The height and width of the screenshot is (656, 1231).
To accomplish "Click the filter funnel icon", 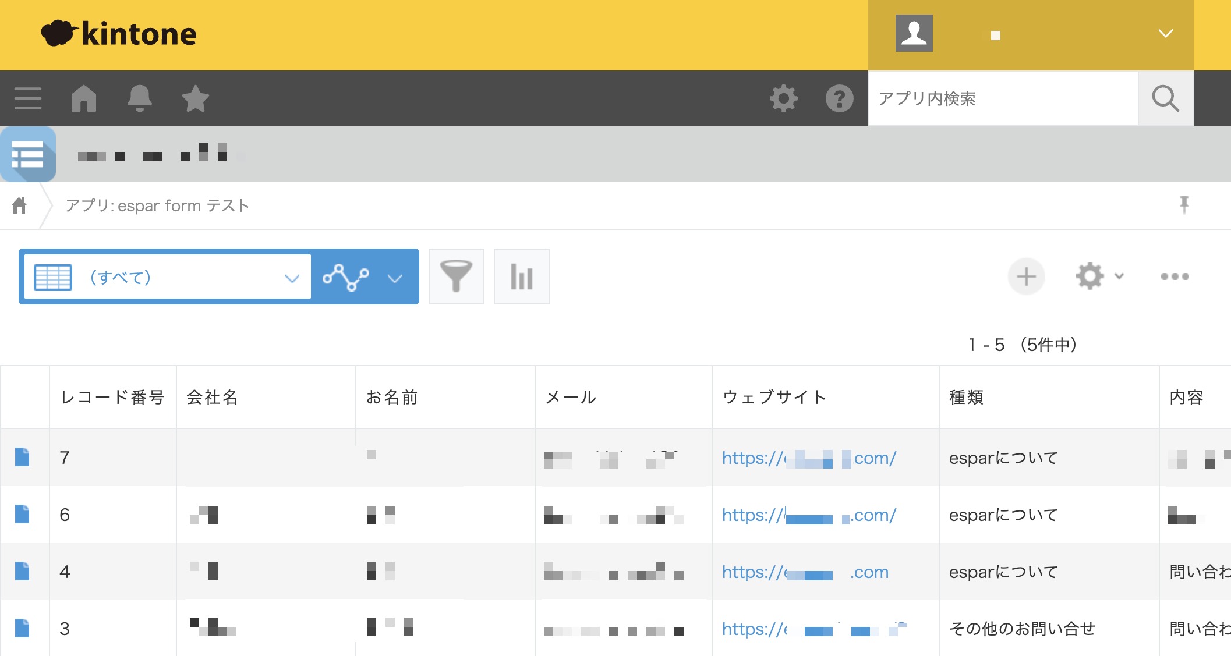I will [456, 276].
